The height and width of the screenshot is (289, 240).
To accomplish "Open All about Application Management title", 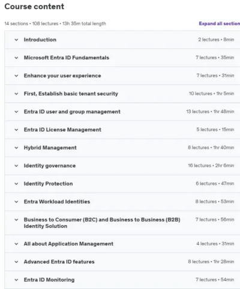I will tap(68, 244).
